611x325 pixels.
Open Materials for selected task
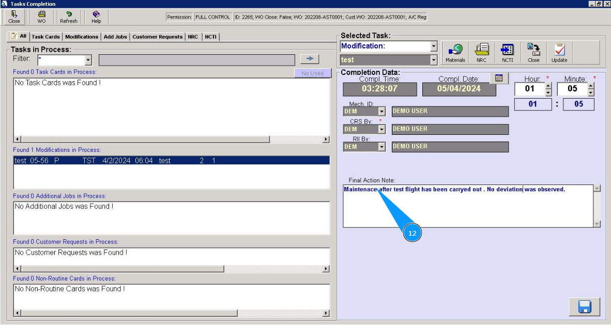click(x=455, y=53)
